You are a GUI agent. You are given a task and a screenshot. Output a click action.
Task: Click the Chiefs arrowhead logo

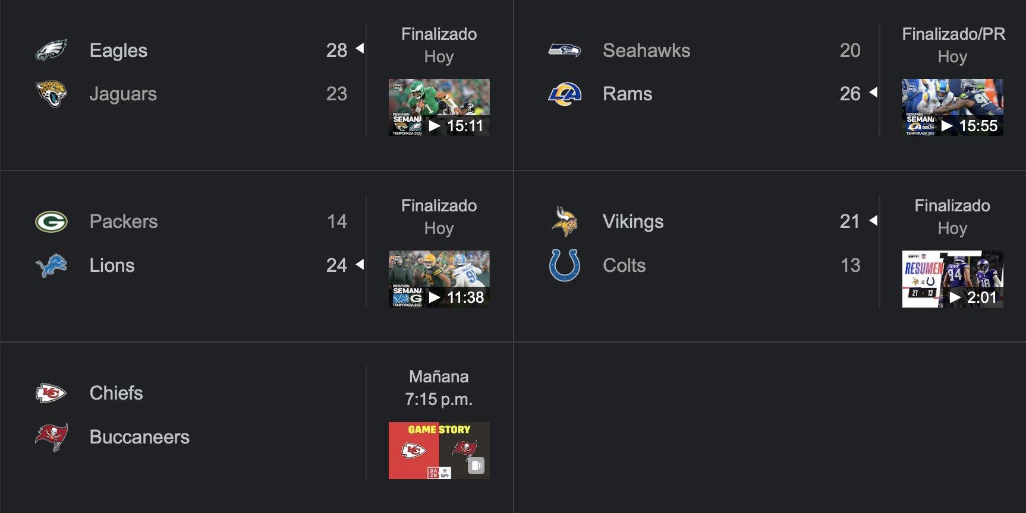point(51,393)
